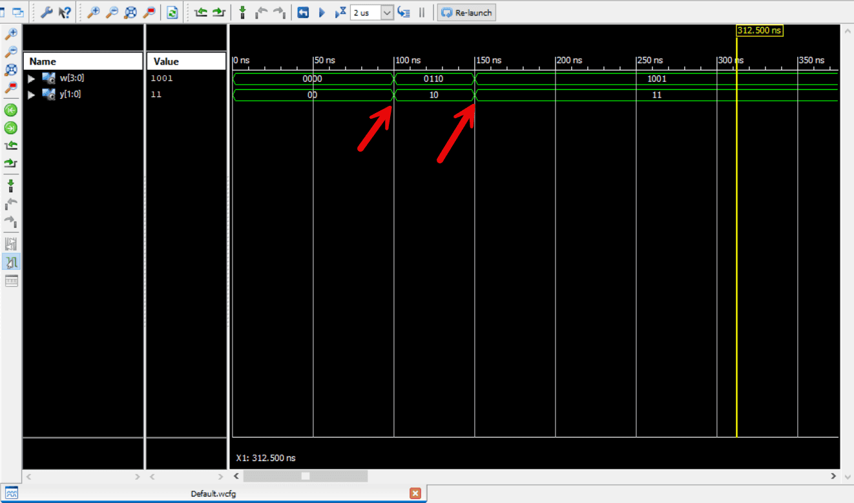Image resolution: width=854 pixels, height=503 pixels.
Task: Open wave window preferences via wrench icon
Action: coord(48,12)
